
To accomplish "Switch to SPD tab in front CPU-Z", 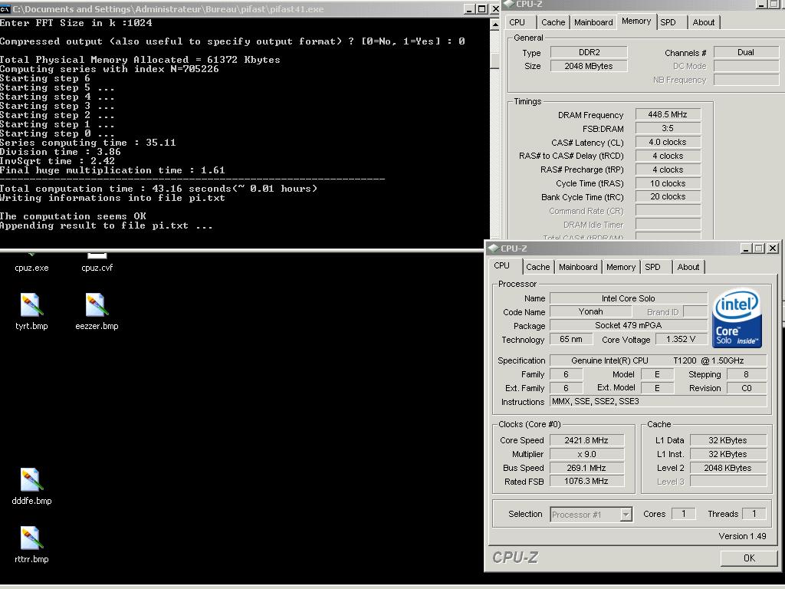I will 652,267.
